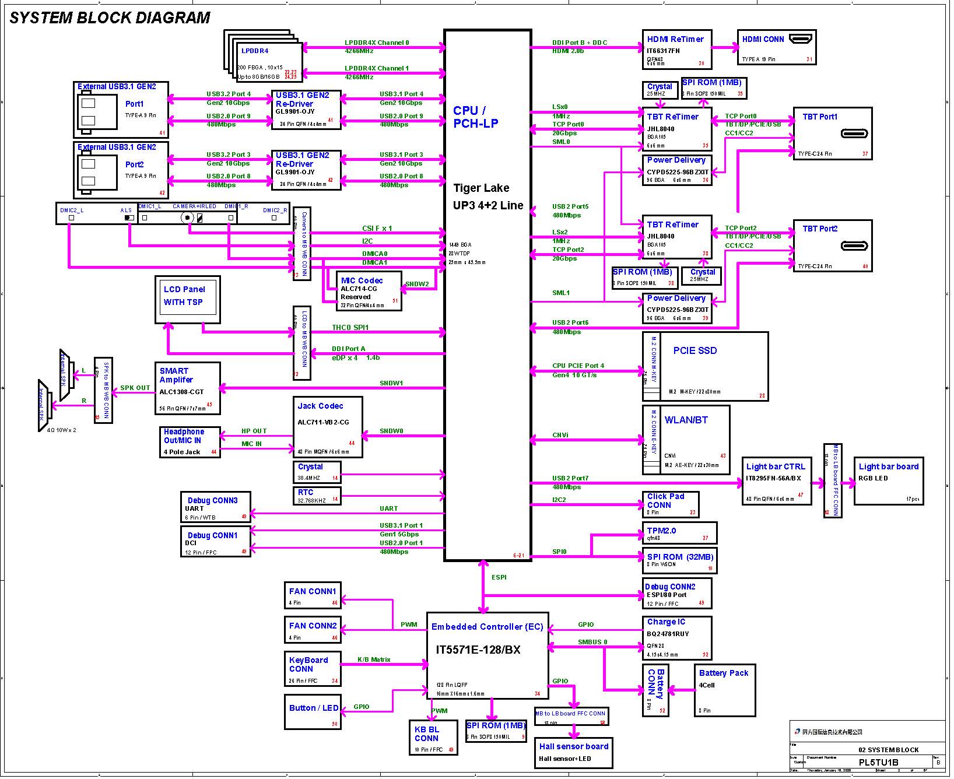Image resolution: width=954 pixels, height=779 pixels.
Task: Click the ALS sensor symbol
Action: [x=129, y=218]
